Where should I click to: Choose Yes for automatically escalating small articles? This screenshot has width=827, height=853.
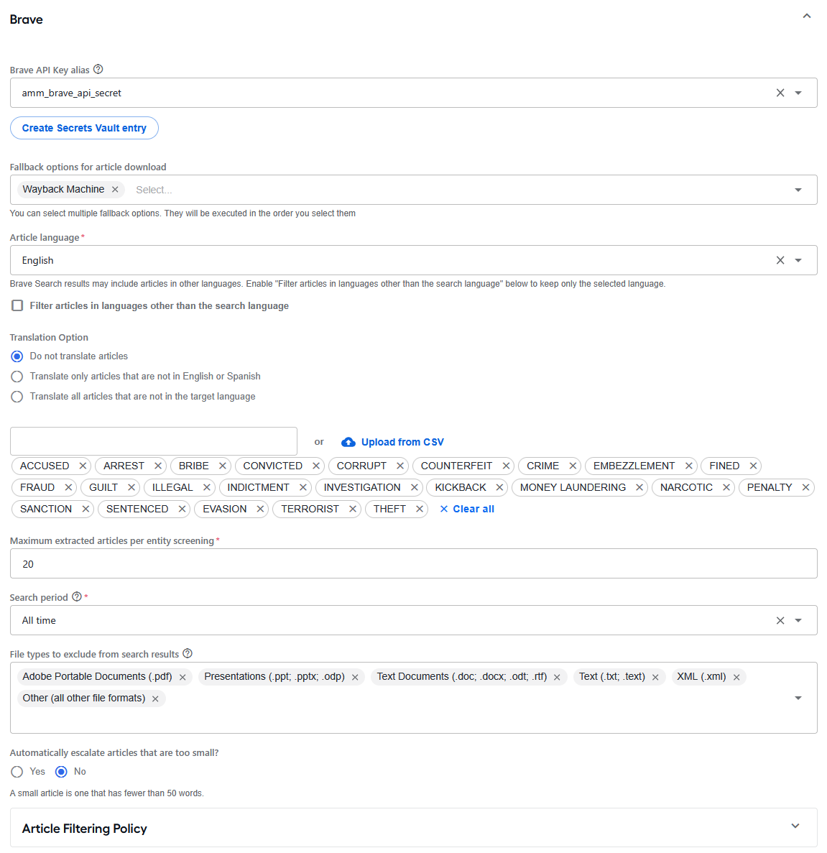point(17,771)
